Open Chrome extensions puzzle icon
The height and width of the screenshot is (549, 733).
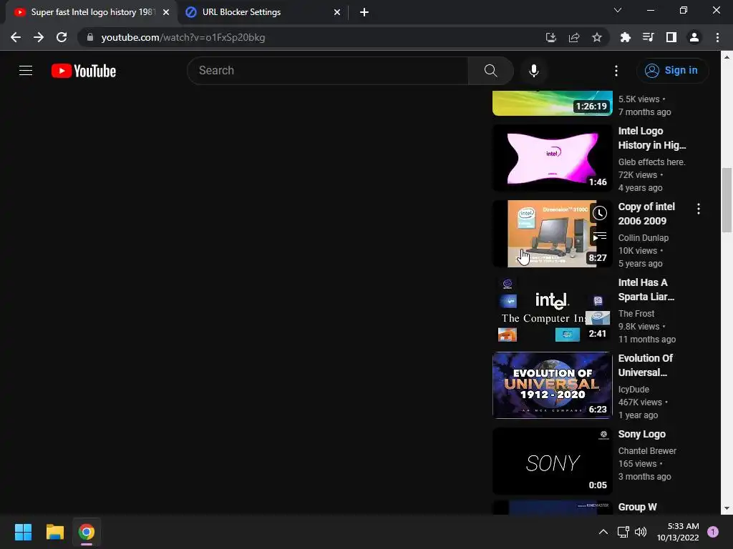(626, 37)
